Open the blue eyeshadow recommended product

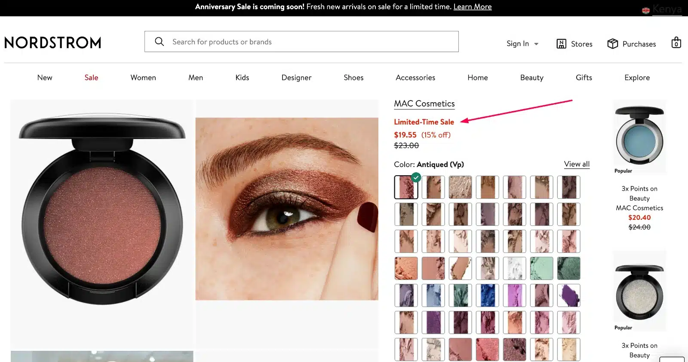639,136
